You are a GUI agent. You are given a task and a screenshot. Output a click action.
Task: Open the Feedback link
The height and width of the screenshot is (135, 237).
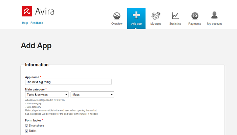tap(37, 23)
